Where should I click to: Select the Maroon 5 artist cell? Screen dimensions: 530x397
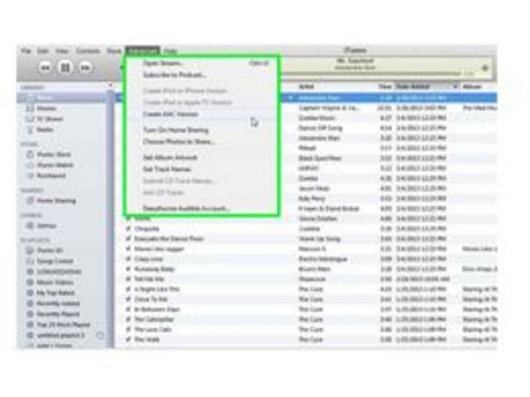311,249
